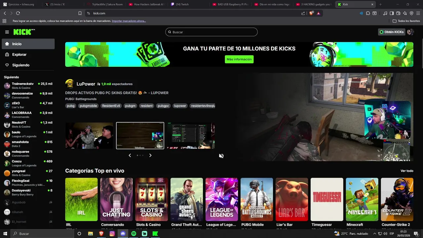Open File Explorer from the taskbar

coord(90,234)
